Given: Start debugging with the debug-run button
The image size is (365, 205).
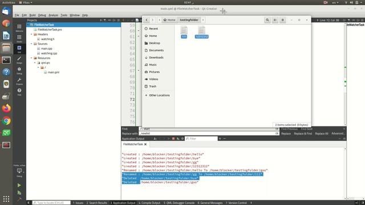Looking at the screenshot, I should (x=19, y=192).
